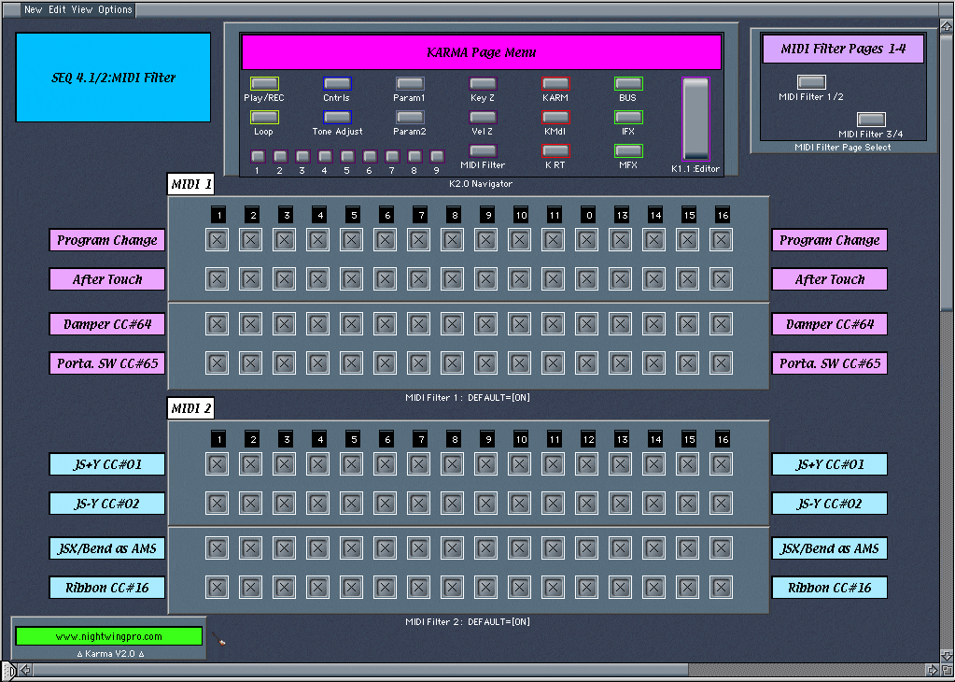Toggle After Touch checkbox for channel 16
This screenshot has width=955, height=682.
721,279
